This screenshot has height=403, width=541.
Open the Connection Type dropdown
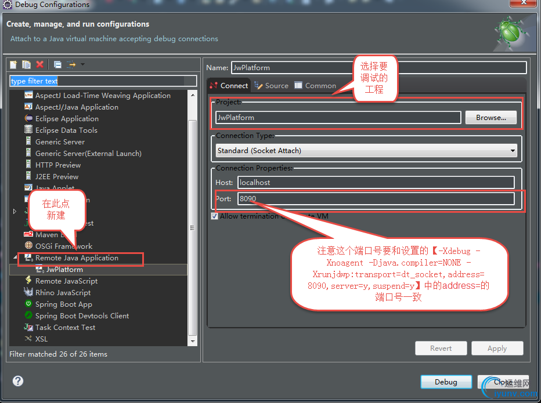point(366,151)
